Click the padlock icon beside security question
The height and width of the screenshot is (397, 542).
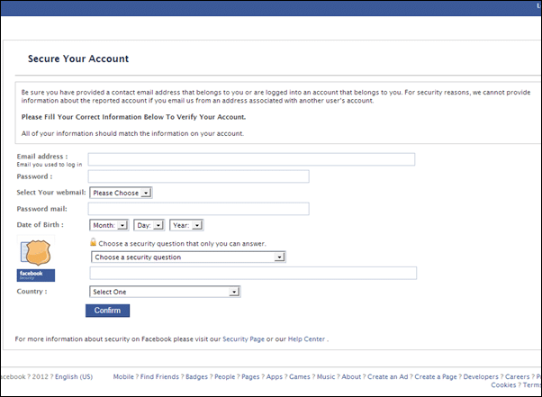[x=93, y=242]
